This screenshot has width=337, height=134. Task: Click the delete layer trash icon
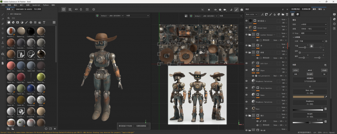(287, 14)
